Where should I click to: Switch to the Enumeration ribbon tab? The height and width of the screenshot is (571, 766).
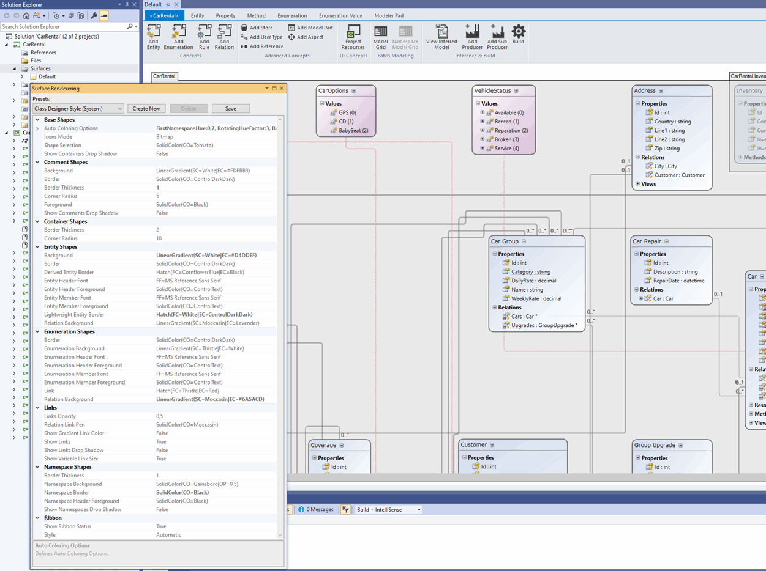[292, 16]
